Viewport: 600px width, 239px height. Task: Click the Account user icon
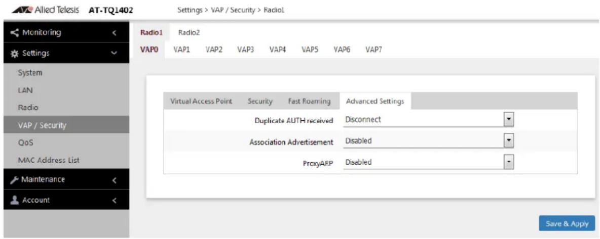[x=16, y=200]
